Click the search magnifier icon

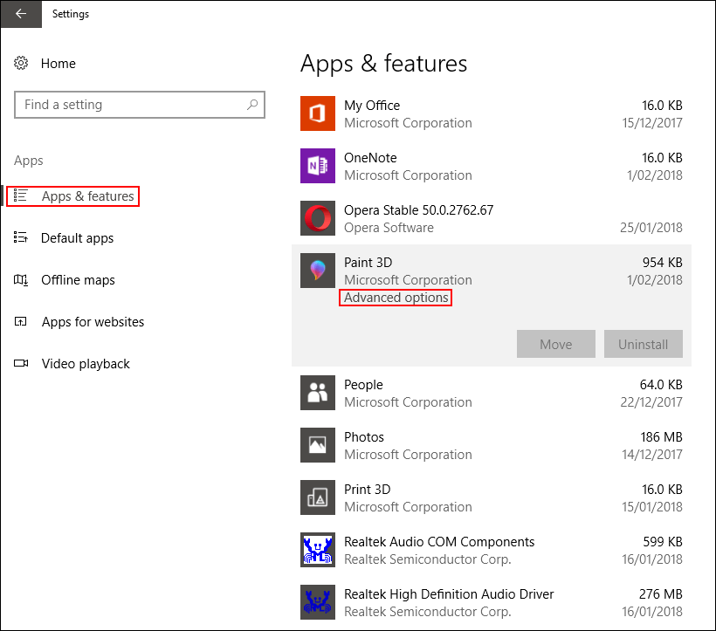point(252,105)
